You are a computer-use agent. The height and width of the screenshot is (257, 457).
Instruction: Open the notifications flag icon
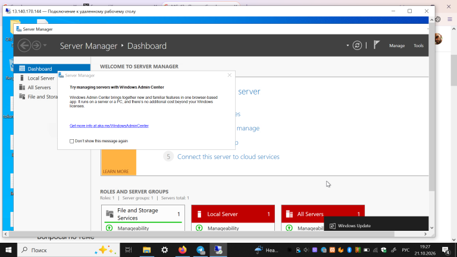click(377, 45)
